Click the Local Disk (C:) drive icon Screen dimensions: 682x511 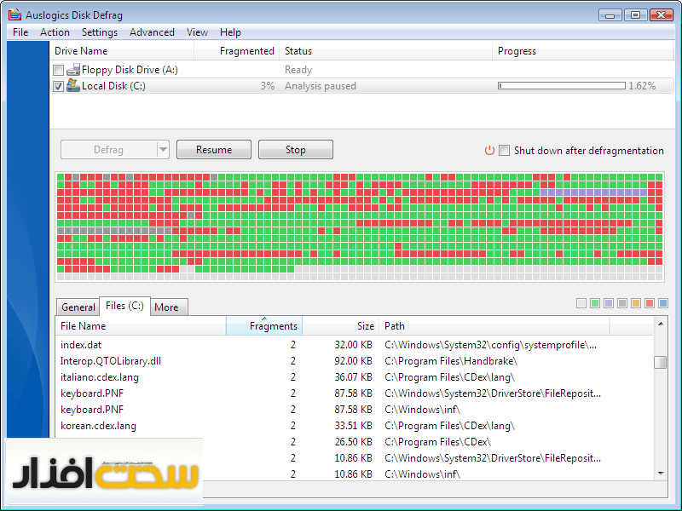pos(73,86)
